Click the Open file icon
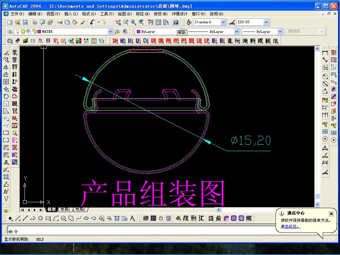 coord(18,22)
